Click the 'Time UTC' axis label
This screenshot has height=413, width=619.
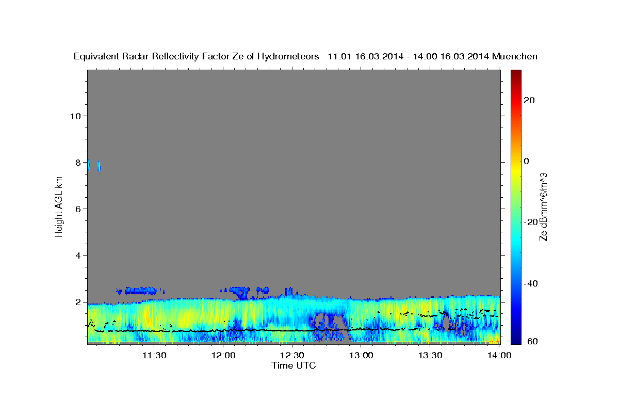pyautogui.click(x=294, y=366)
